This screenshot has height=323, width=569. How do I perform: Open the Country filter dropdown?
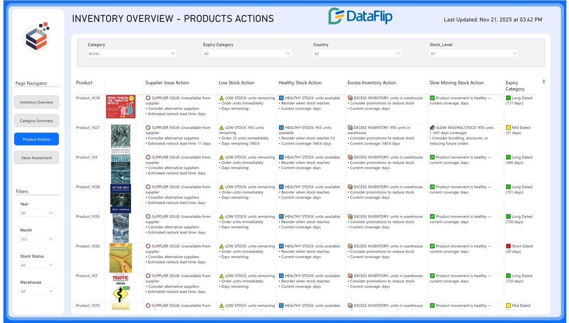click(357, 53)
